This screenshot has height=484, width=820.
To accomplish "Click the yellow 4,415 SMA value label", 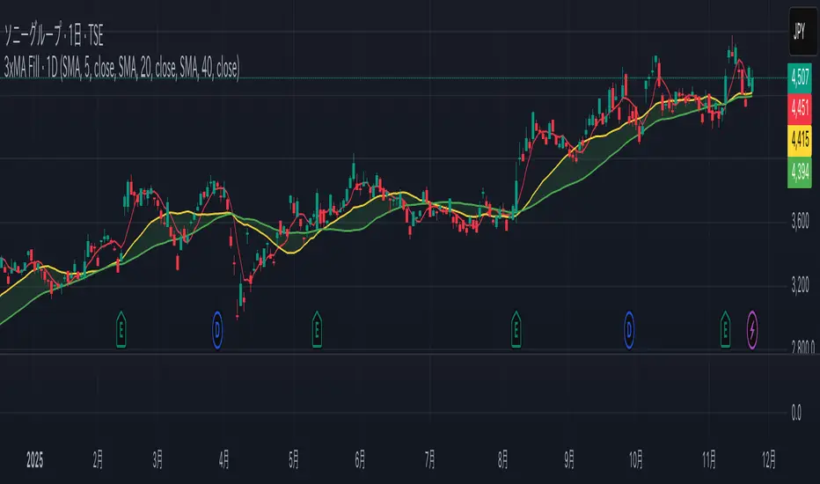I will coord(800,140).
